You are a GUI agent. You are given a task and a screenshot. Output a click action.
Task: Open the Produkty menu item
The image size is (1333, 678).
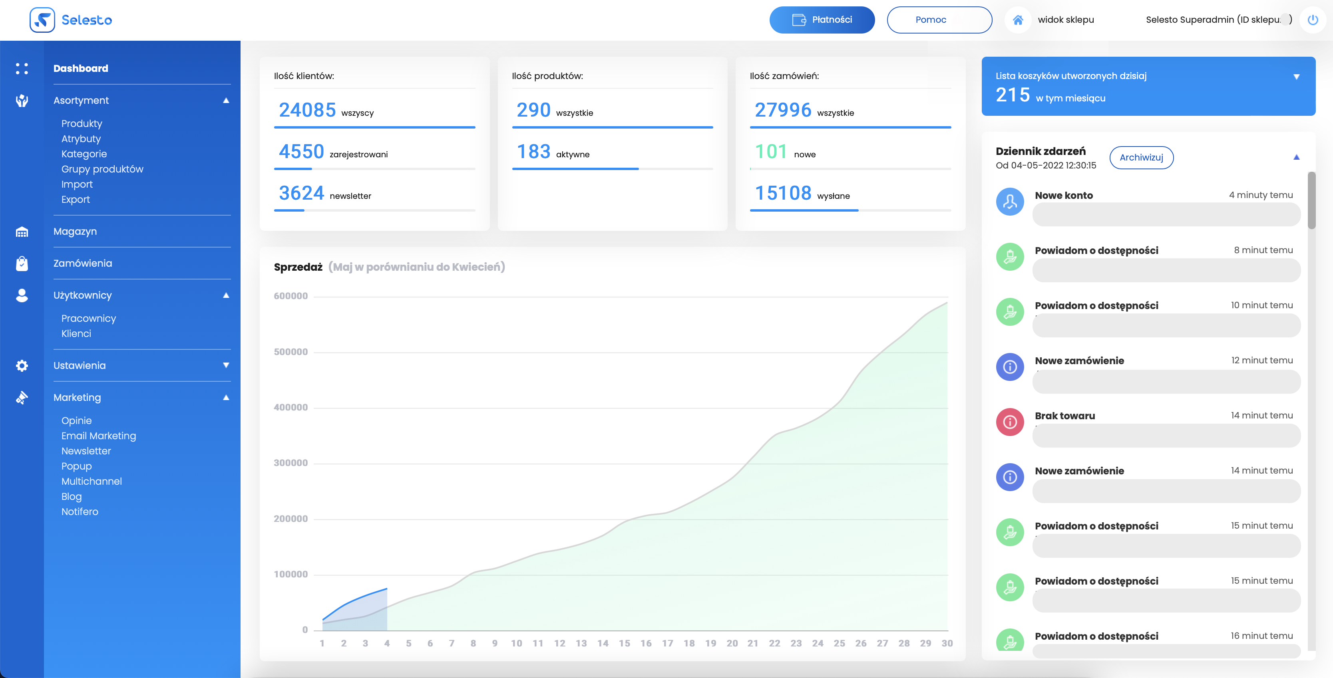(x=82, y=124)
